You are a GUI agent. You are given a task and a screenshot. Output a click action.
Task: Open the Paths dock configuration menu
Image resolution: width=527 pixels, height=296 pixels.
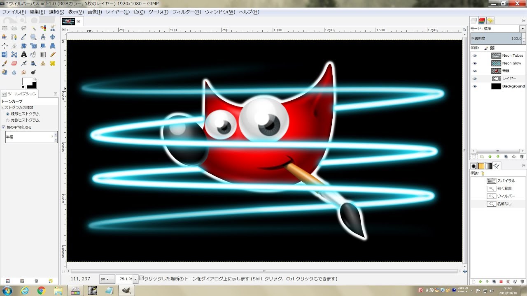click(x=523, y=166)
